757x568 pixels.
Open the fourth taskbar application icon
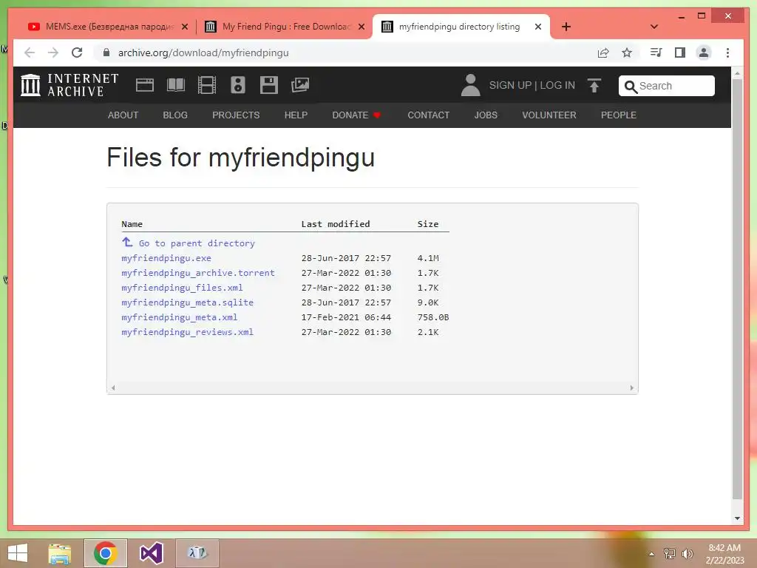coord(197,553)
